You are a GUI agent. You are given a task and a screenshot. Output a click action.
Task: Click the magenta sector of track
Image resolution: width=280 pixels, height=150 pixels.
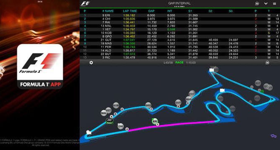(x=171, y=125)
